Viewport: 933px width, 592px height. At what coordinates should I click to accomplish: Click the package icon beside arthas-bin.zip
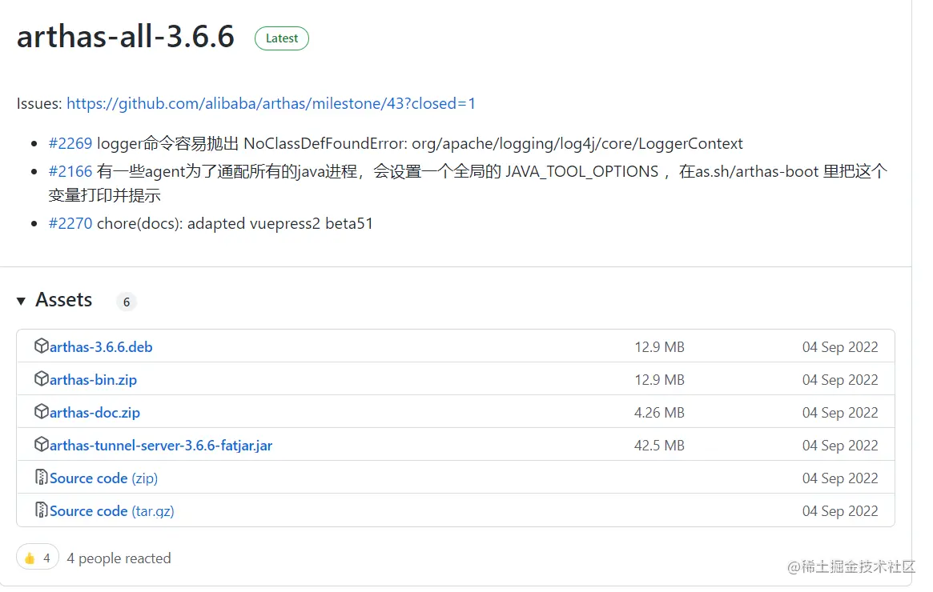point(41,378)
